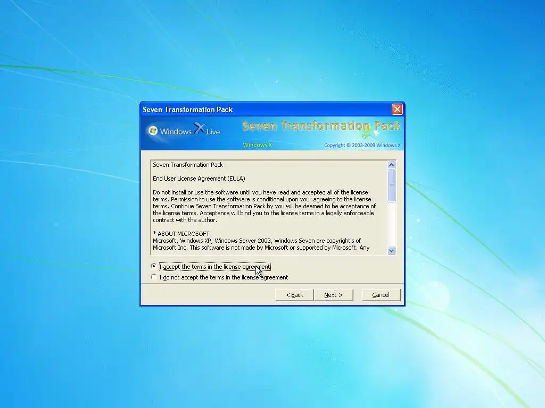Click the Next button
Image resolution: width=545 pixels, height=408 pixels.
333,295
